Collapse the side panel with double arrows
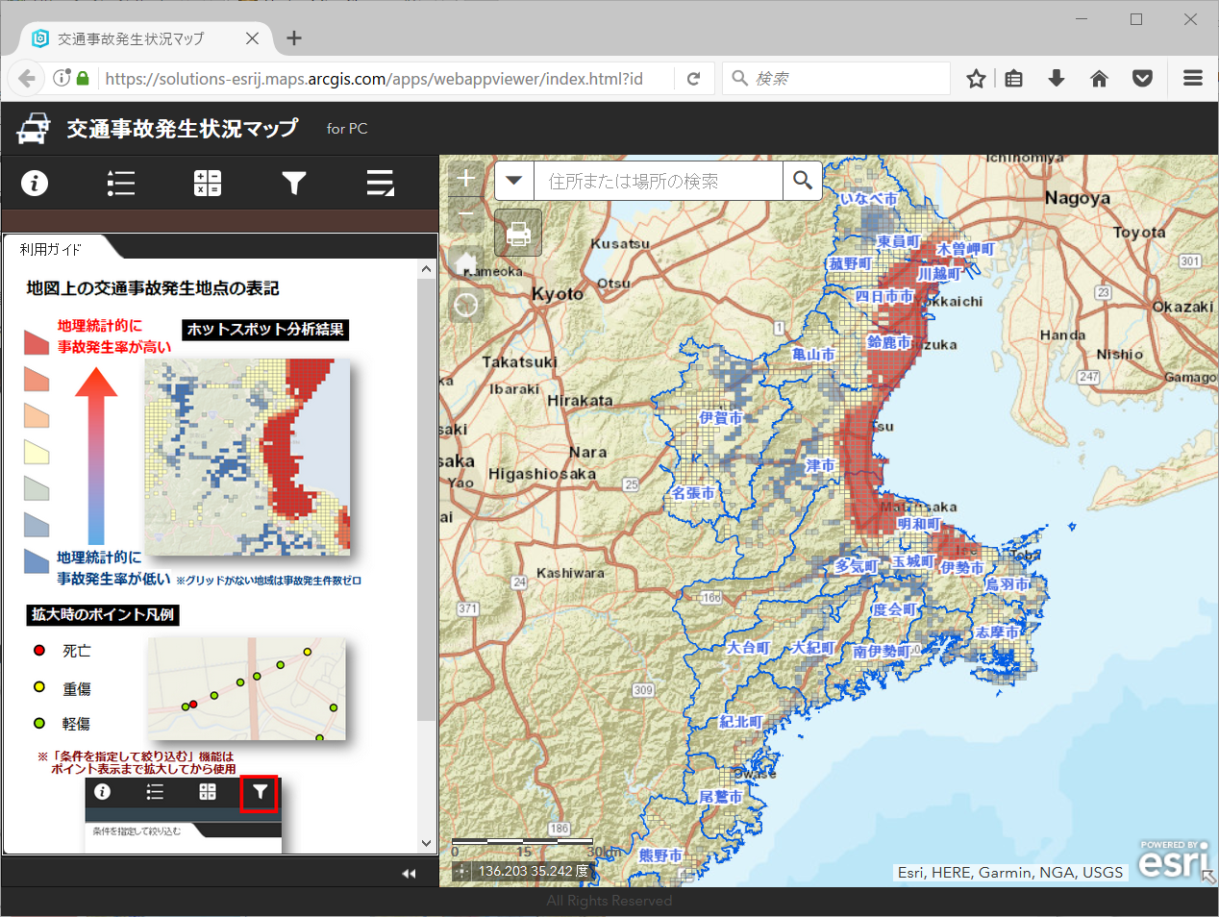Image resolution: width=1219 pixels, height=917 pixels. point(409,873)
